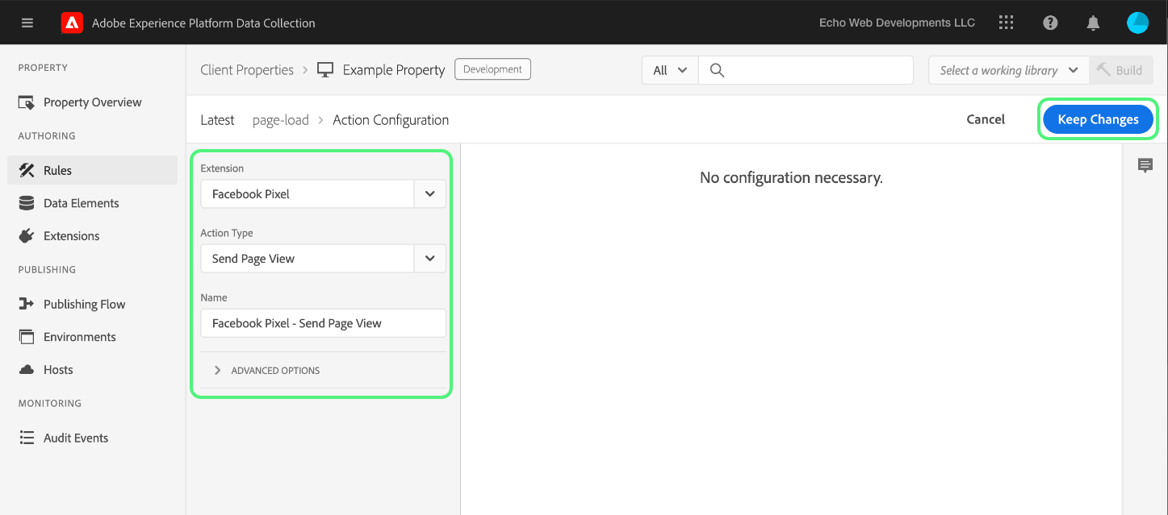Go to Data Elements in sidebar
The width and height of the screenshot is (1168, 515).
click(81, 203)
